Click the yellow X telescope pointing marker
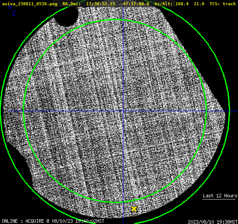Viewport: 238px width, 224px height. 134,209
